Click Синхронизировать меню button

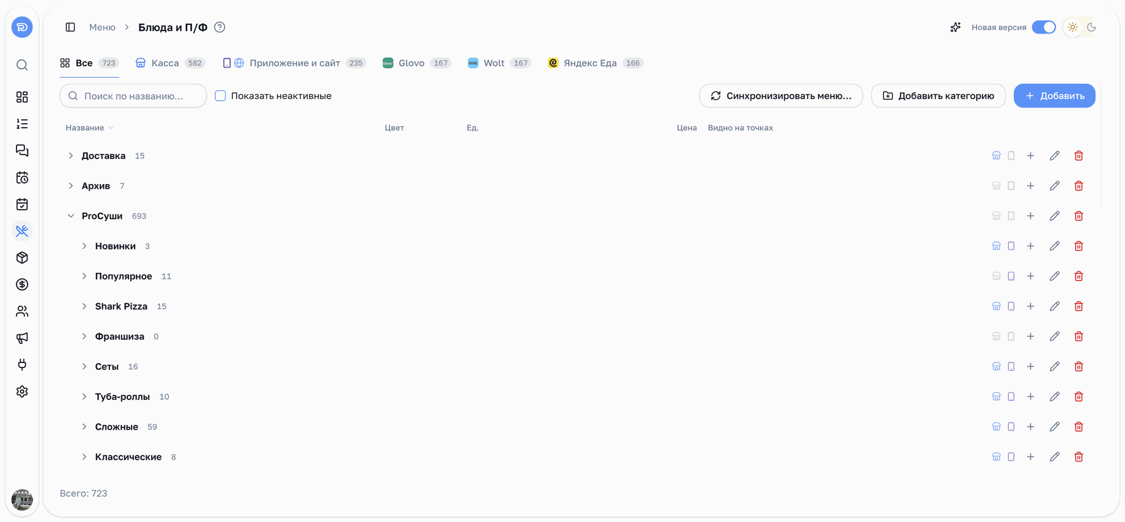(x=781, y=96)
